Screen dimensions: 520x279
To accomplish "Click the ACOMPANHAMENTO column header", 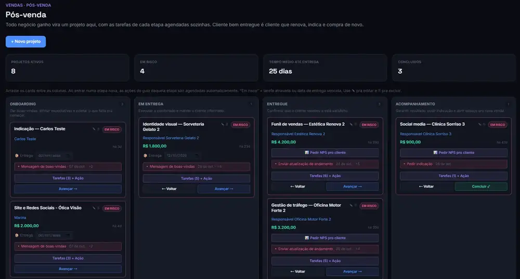I will point(415,104).
